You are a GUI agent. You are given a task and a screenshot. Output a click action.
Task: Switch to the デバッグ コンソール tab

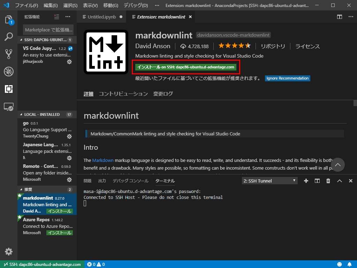point(130,181)
